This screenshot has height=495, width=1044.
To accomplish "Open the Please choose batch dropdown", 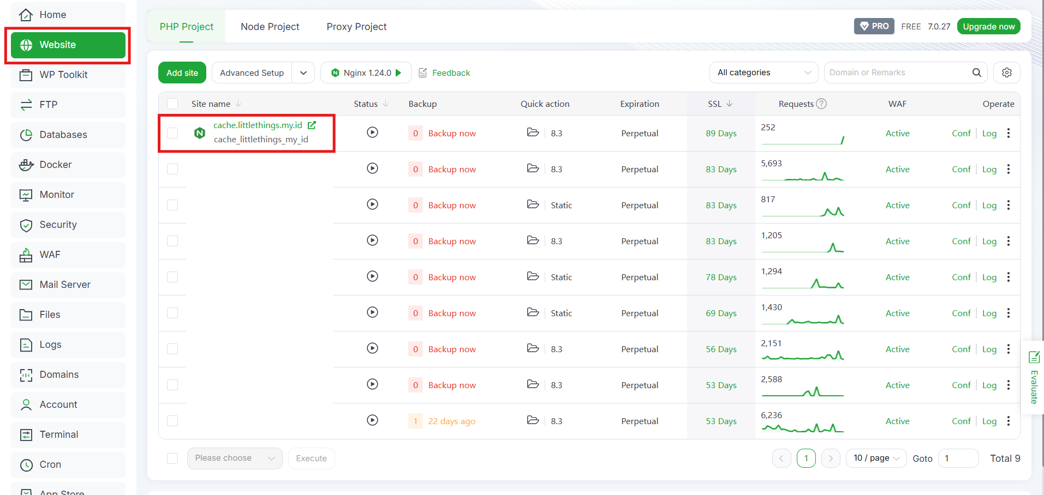I will tap(235, 458).
